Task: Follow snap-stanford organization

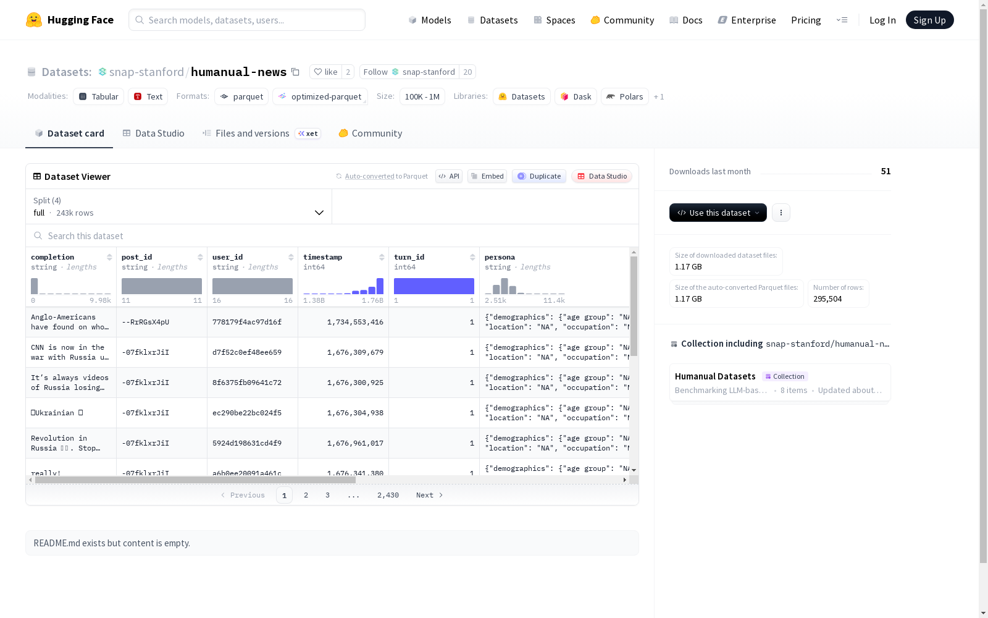Action: tap(409, 72)
